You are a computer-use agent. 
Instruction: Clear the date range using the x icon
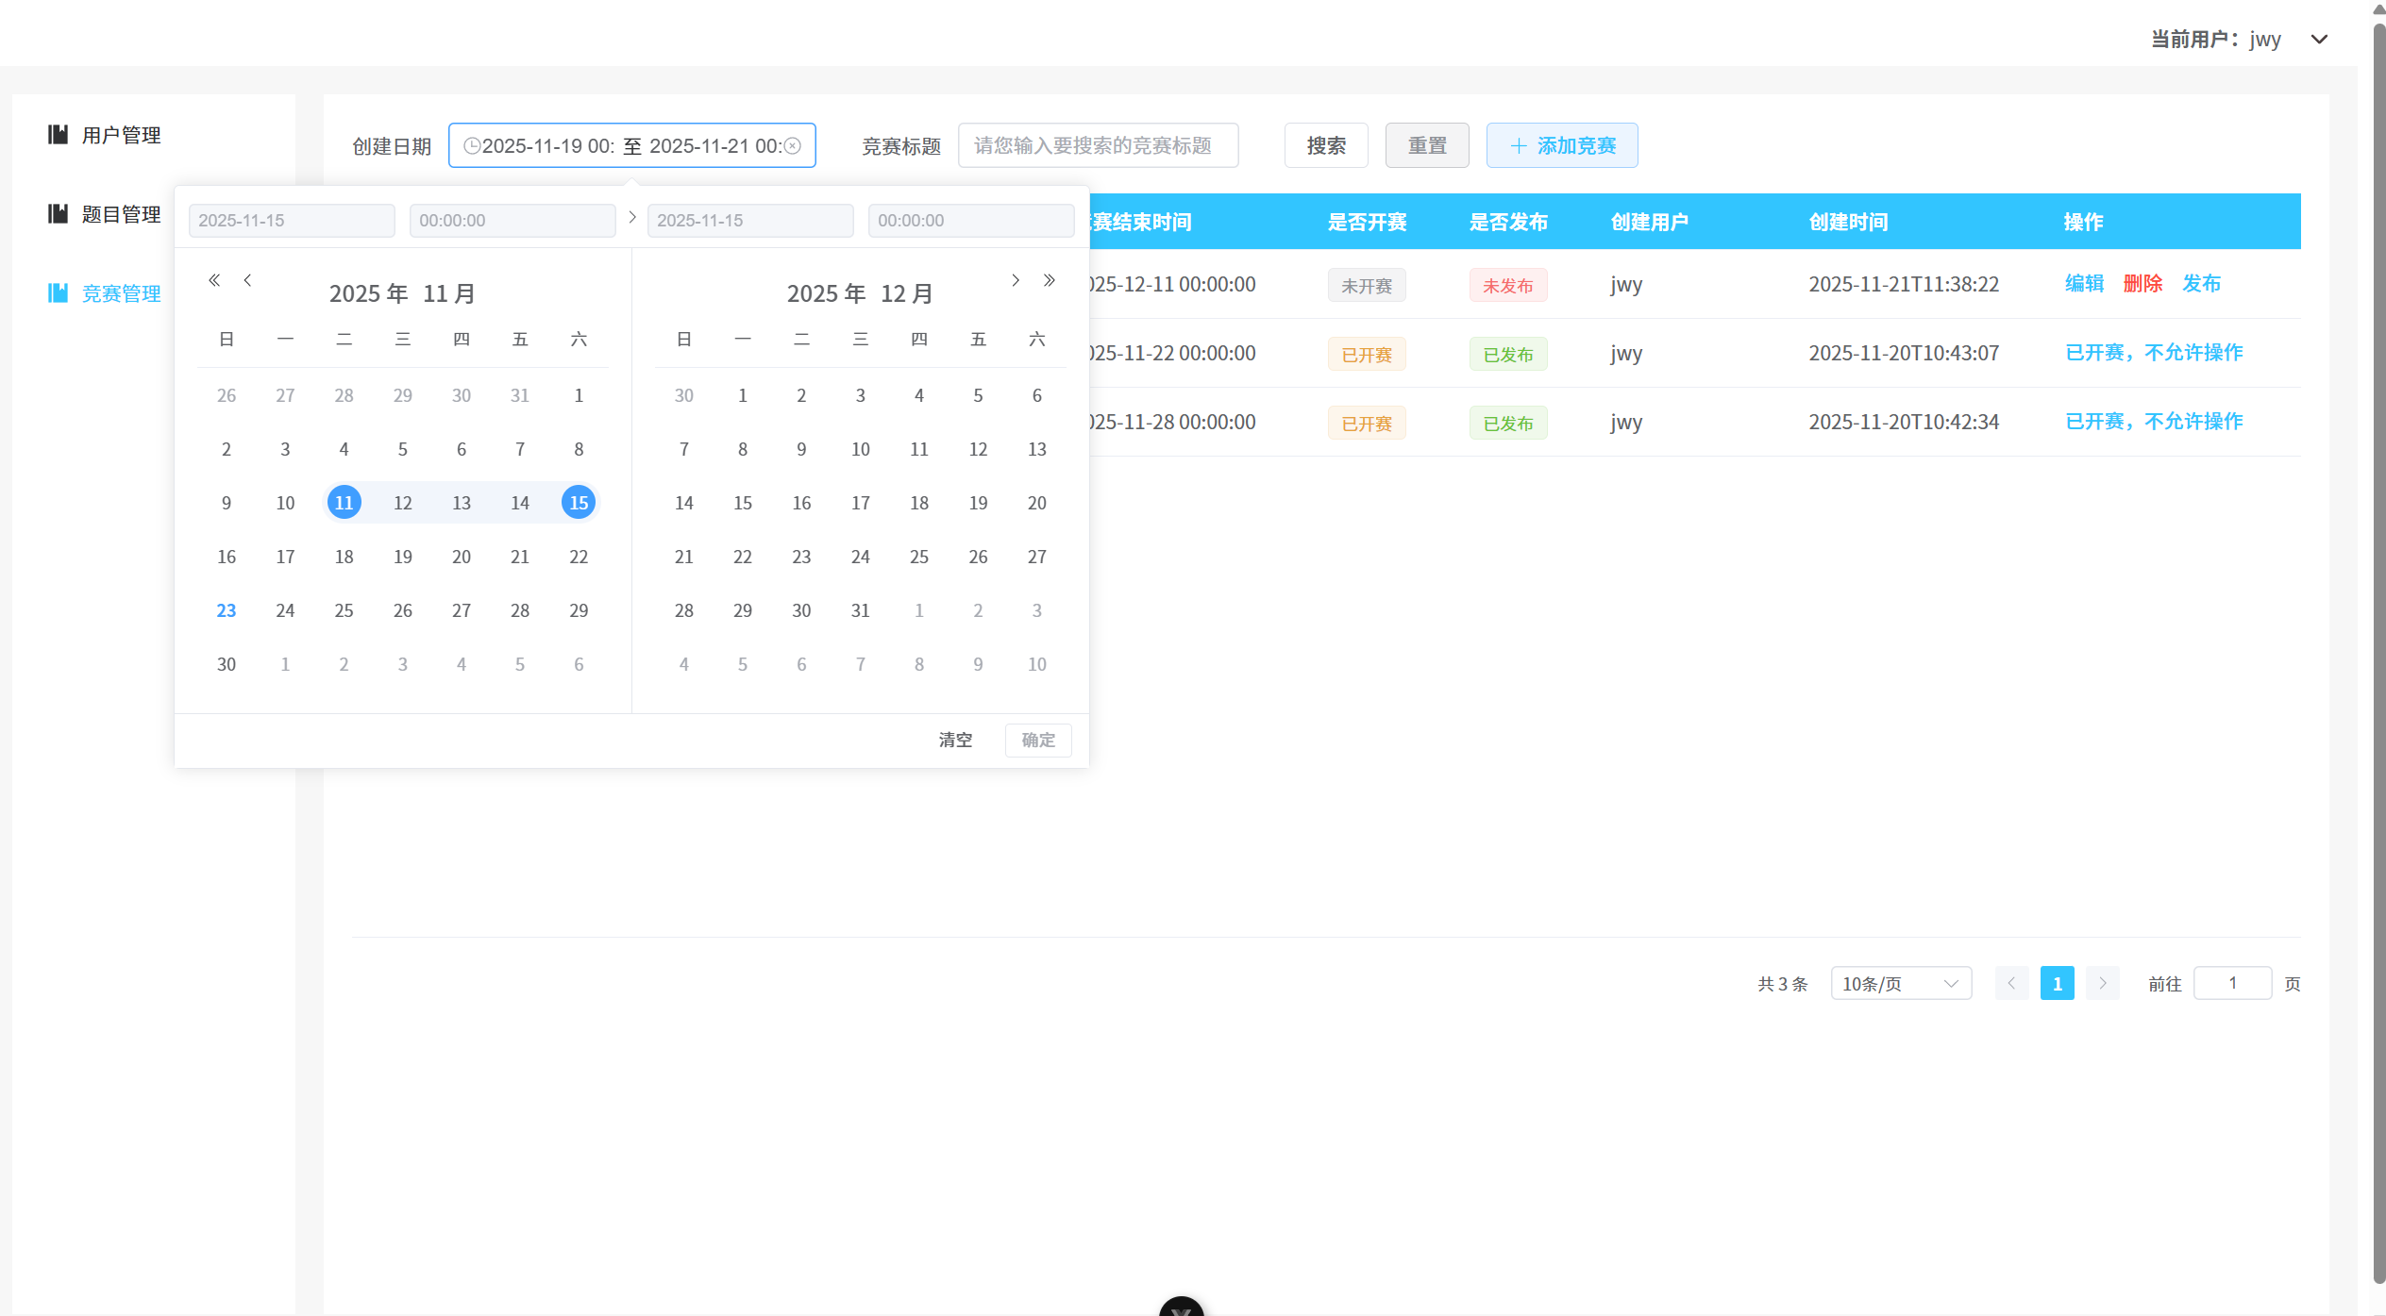point(793,145)
